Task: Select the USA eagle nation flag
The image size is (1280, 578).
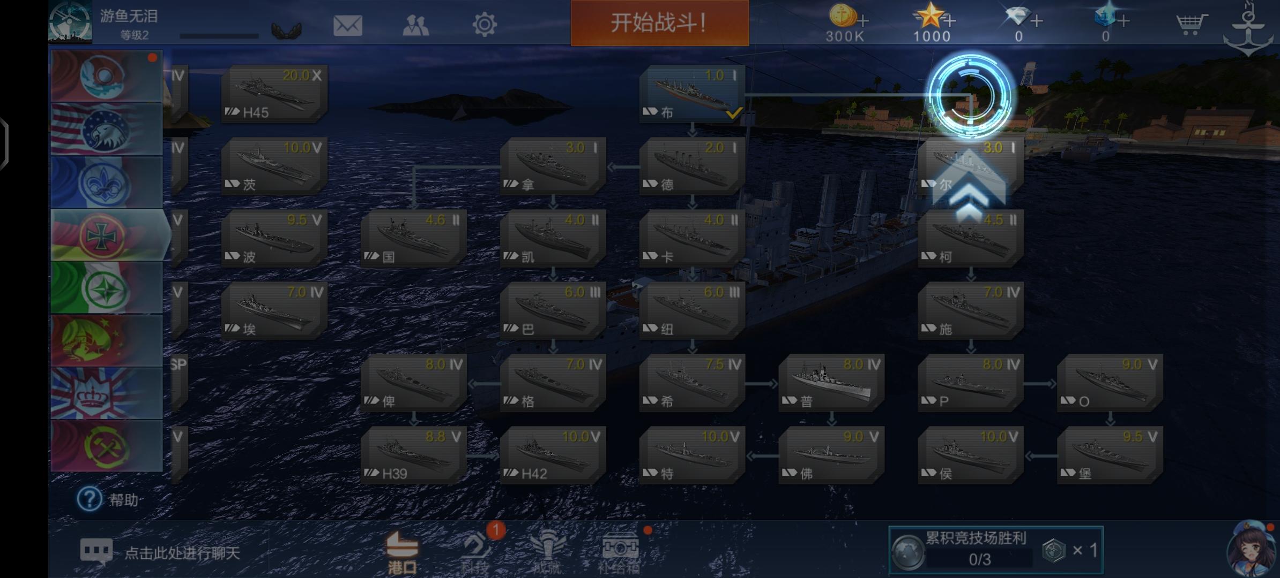Action: tap(107, 130)
